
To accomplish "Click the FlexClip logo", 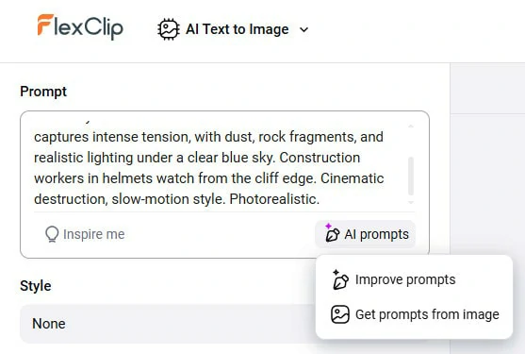I will coord(80,26).
